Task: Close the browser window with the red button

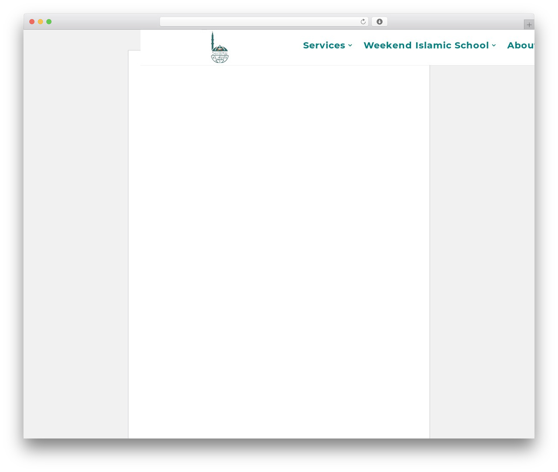Action: pyautogui.click(x=32, y=22)
